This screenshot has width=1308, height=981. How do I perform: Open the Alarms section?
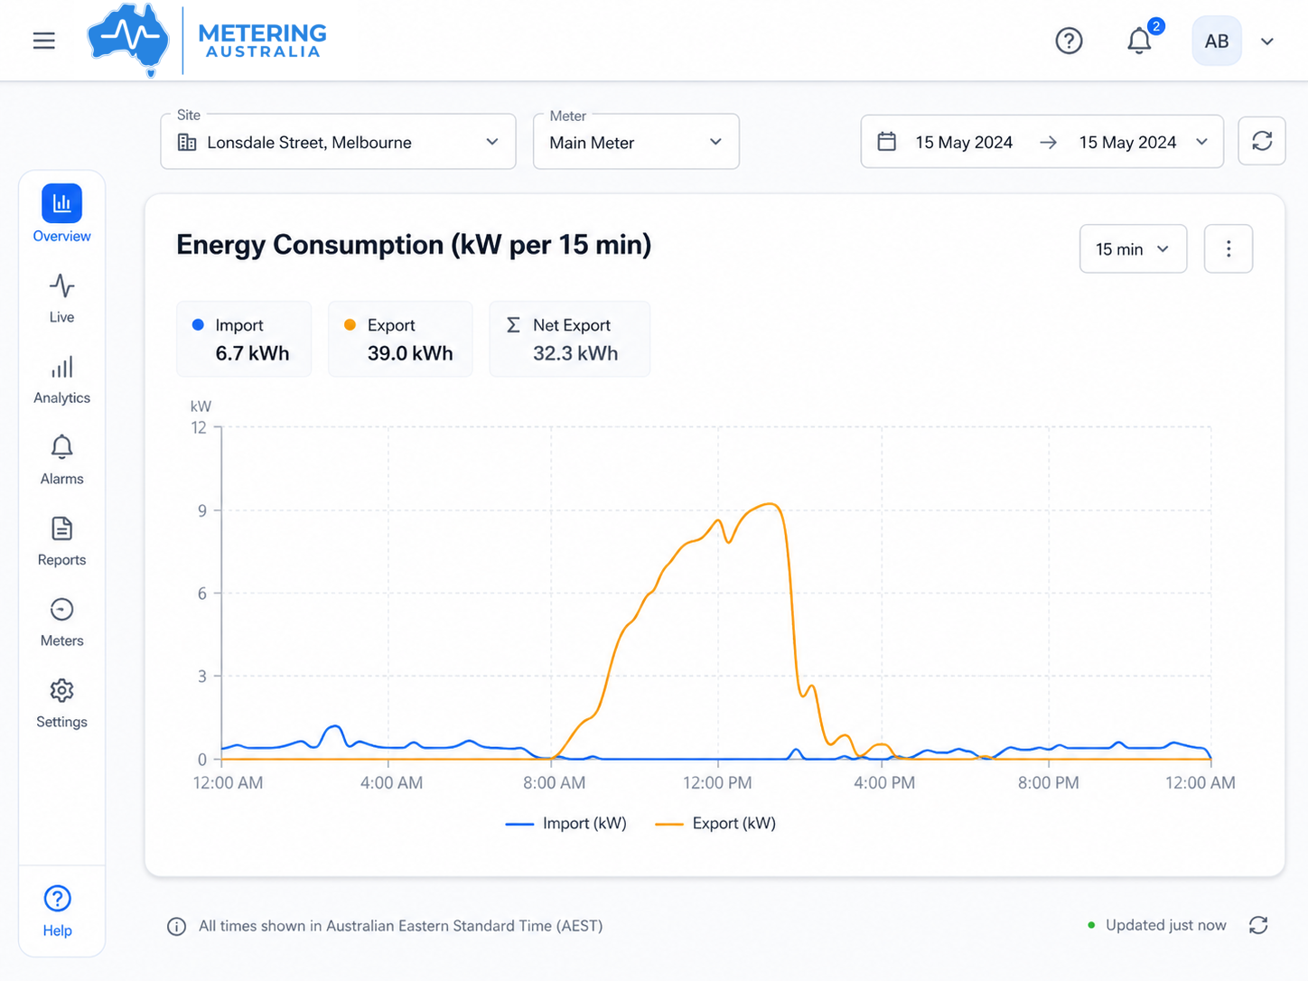[61, 460]
